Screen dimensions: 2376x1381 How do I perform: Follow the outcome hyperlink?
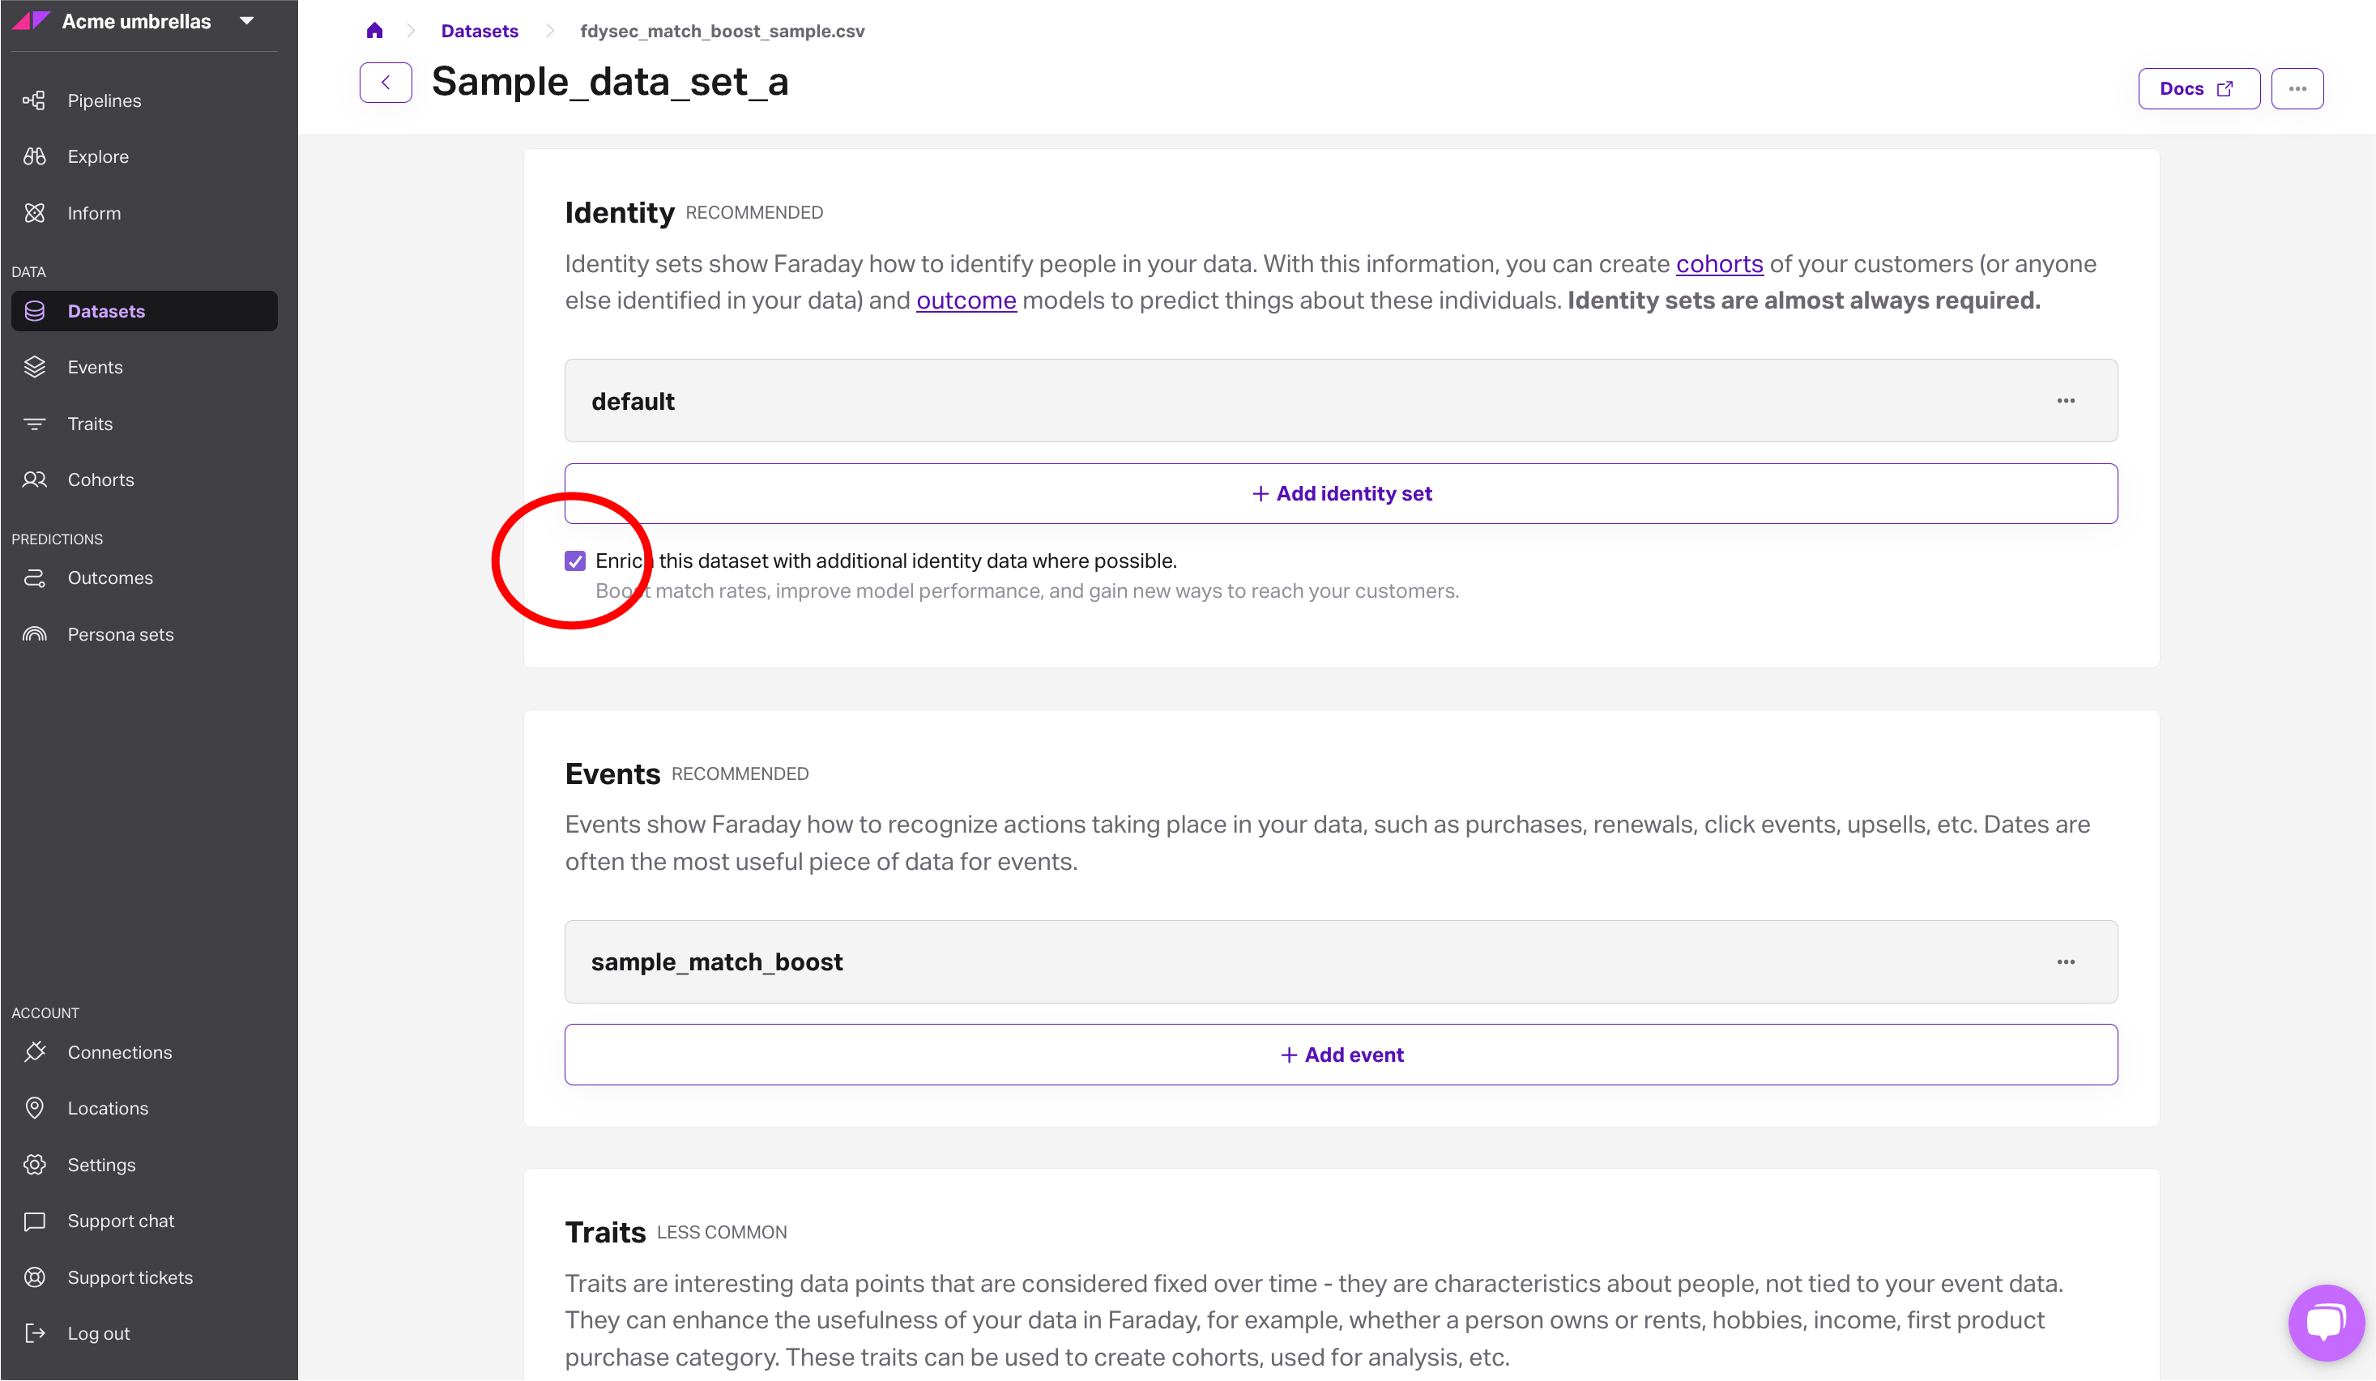(966, 300)
